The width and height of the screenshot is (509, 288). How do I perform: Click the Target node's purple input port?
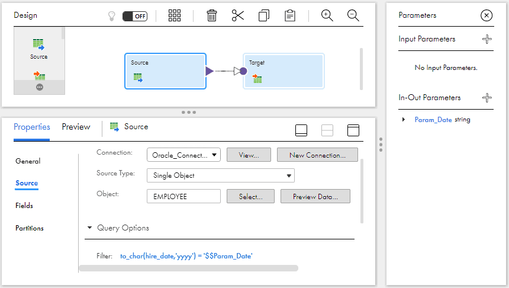pos(243,71)
